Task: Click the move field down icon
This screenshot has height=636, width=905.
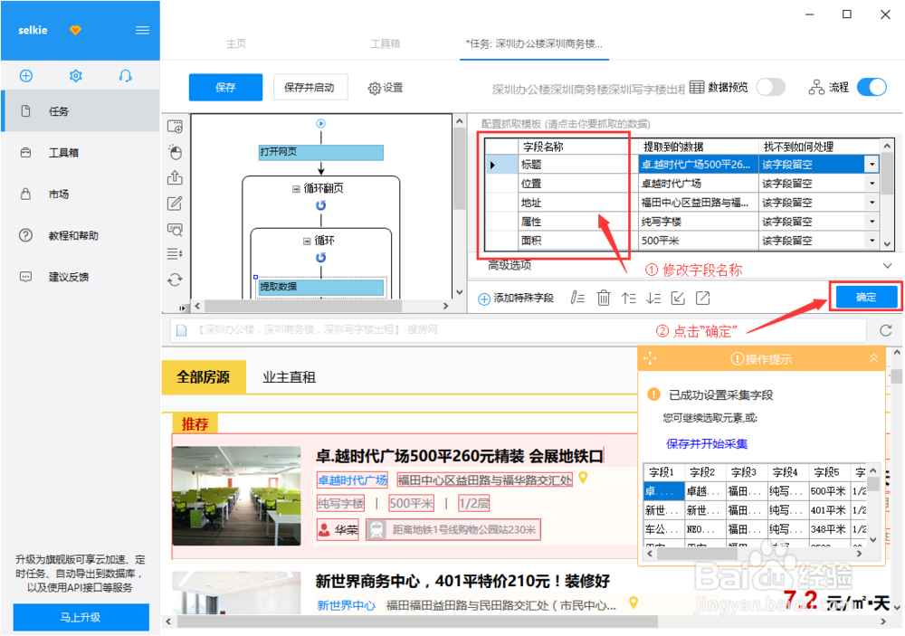Action: click(x=653, y=298)
